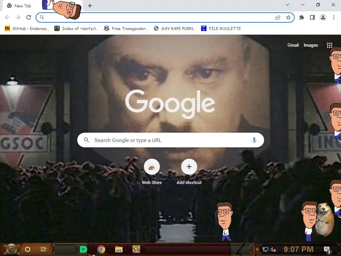Viewport: 341px width, 256px height.
Task: Click the MF favicon beside FILE ROULETTE
Action: (203, 29)
